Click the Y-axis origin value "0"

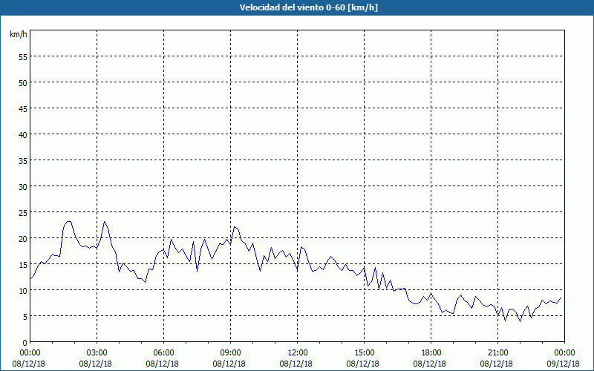[x=25, y=342]
